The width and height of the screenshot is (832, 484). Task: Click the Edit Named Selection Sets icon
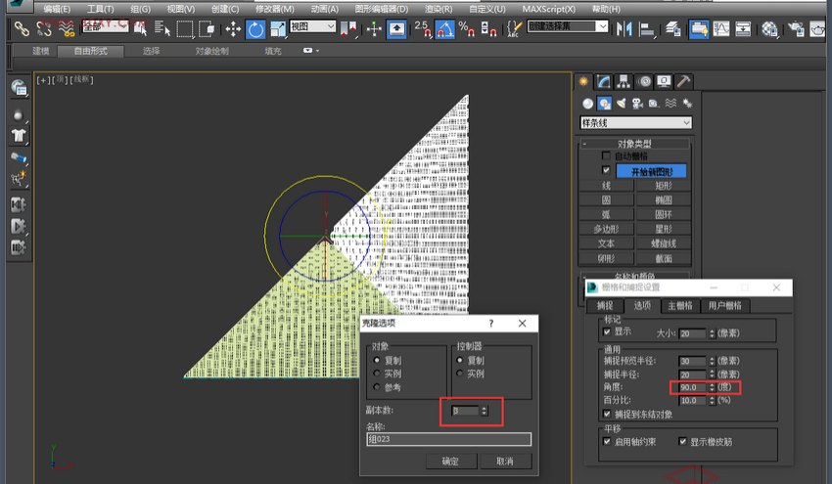pyautogui.click(x=514, y=28)
